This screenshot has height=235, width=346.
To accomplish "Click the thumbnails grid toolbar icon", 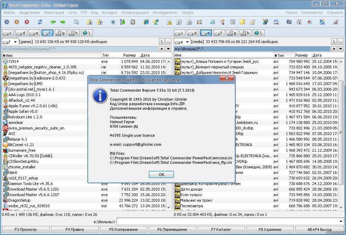I will point(199,22).
